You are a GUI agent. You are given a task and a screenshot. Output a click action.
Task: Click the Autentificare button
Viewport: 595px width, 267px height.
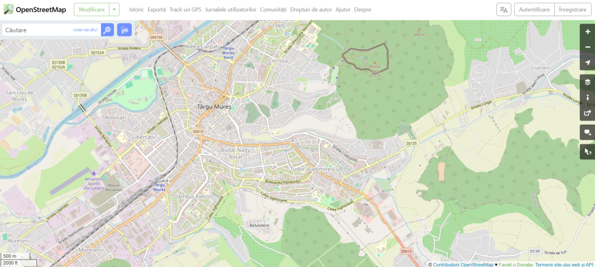[534, 10]
